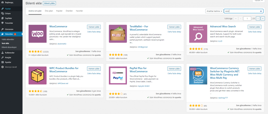Screen dimensions: 268x114
Task: Click the Yazılar pin icon
Action: (x=2, y=9)
